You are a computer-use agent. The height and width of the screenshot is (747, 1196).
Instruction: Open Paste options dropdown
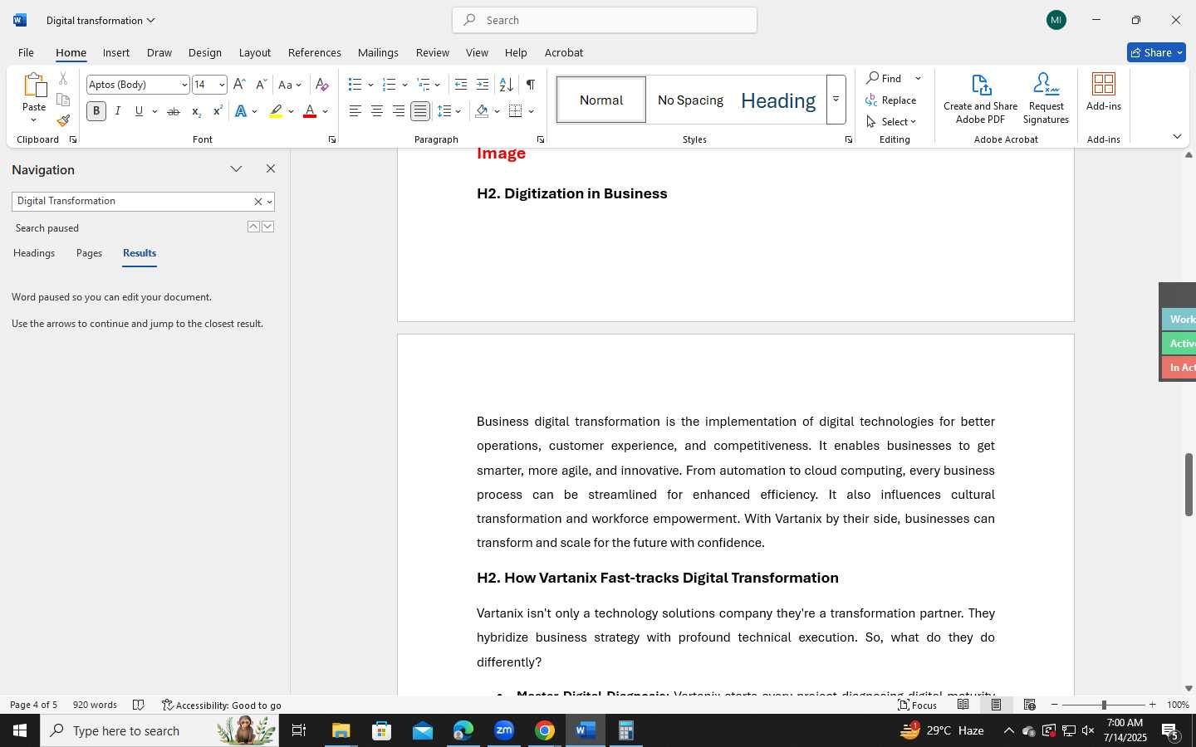34,120
